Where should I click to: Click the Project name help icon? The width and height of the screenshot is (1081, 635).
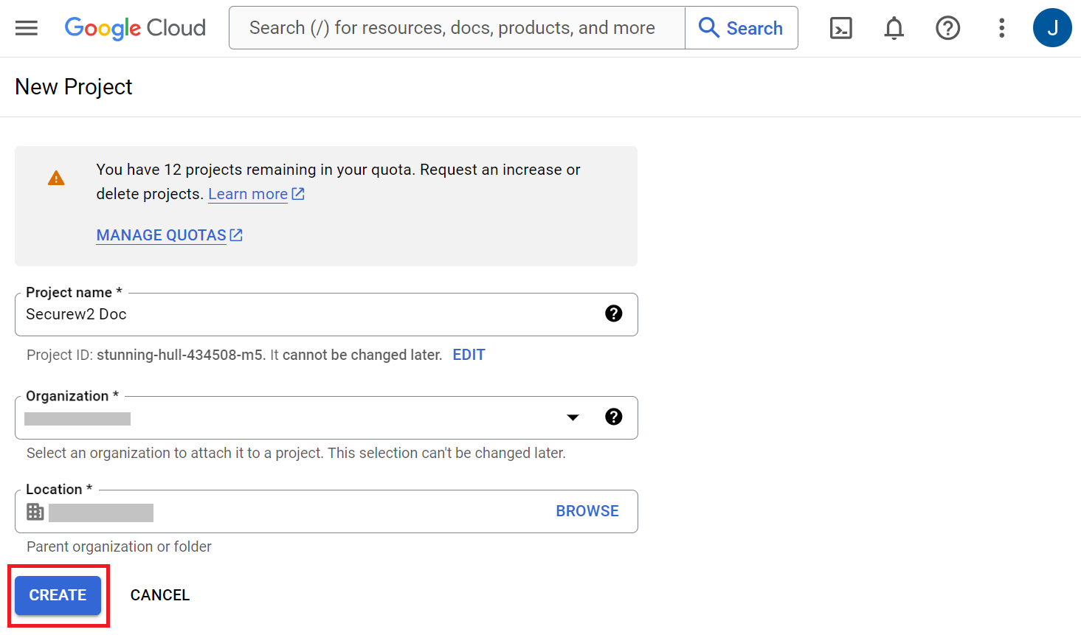coord(613,314)
